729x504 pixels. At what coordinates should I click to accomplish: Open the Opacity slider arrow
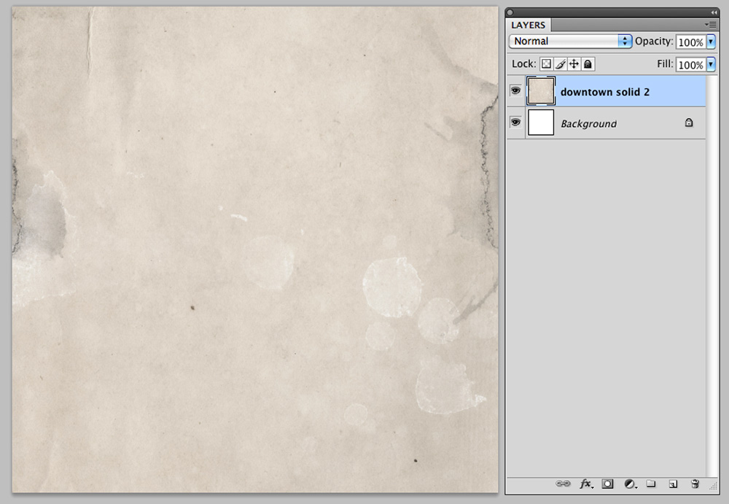pyautogui.click(x=711, y=42)
